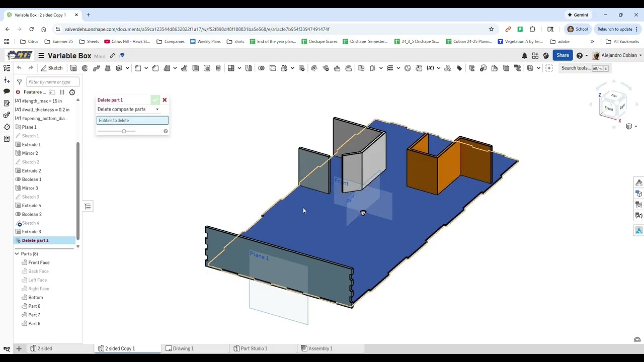644x362 pixels.
Task: Click the redo arrow icon
Action: tap(31, 68)
